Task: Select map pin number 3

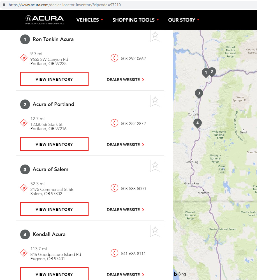Action: pos(199,94)
